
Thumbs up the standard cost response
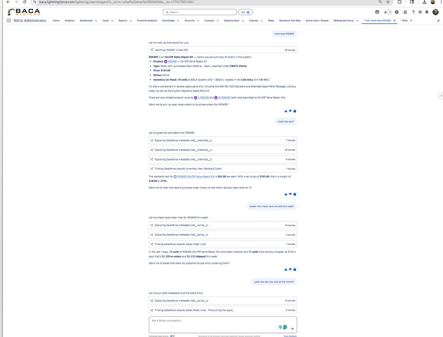click(286, 194)
